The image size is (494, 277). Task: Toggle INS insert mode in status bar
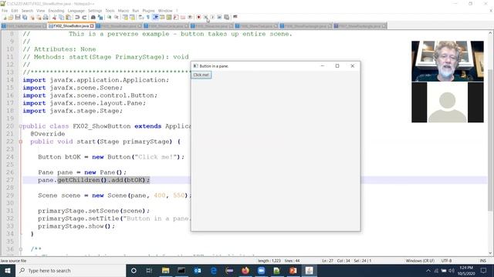click(x=482, y=261)
